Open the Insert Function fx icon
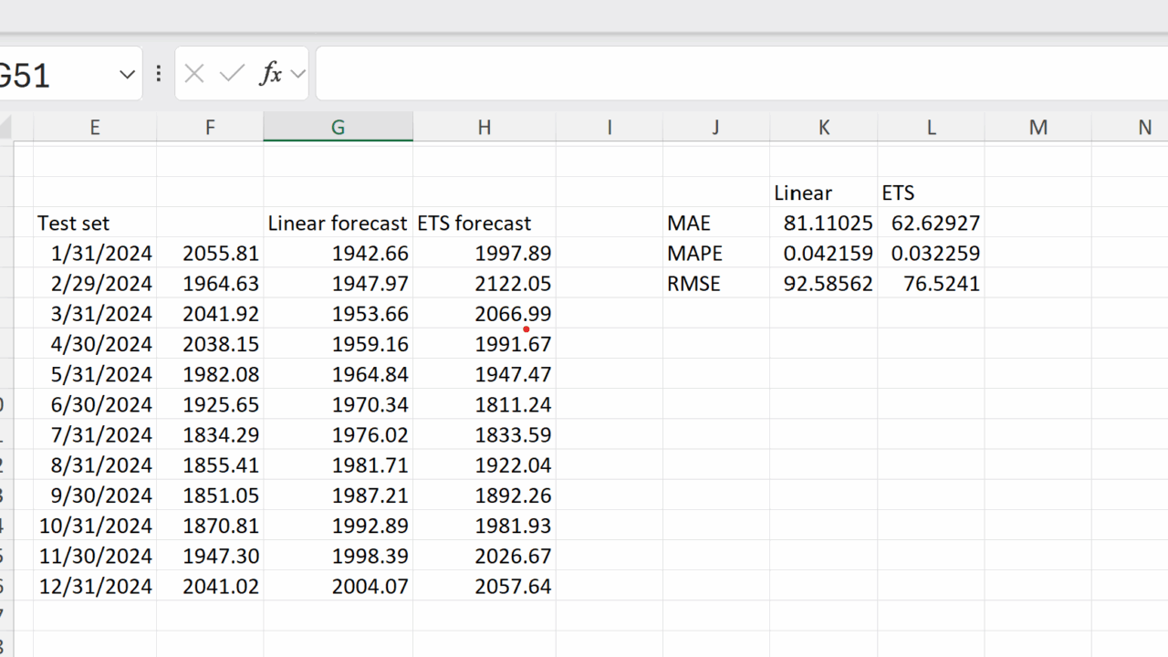The width and height of the screenshot is (1168, 657). click(271, 74)
